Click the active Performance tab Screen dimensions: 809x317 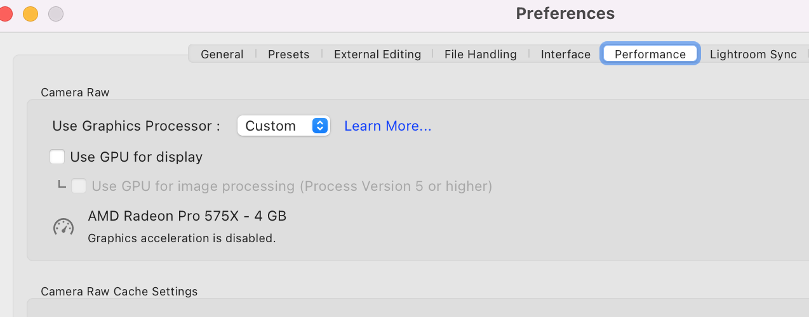[650, 54]
